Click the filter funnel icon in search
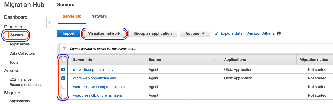Screen dimensions: 333x104 [x=64, y=49]
